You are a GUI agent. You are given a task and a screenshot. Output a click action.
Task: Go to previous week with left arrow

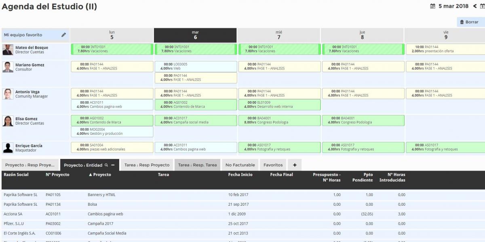(475, 6)
